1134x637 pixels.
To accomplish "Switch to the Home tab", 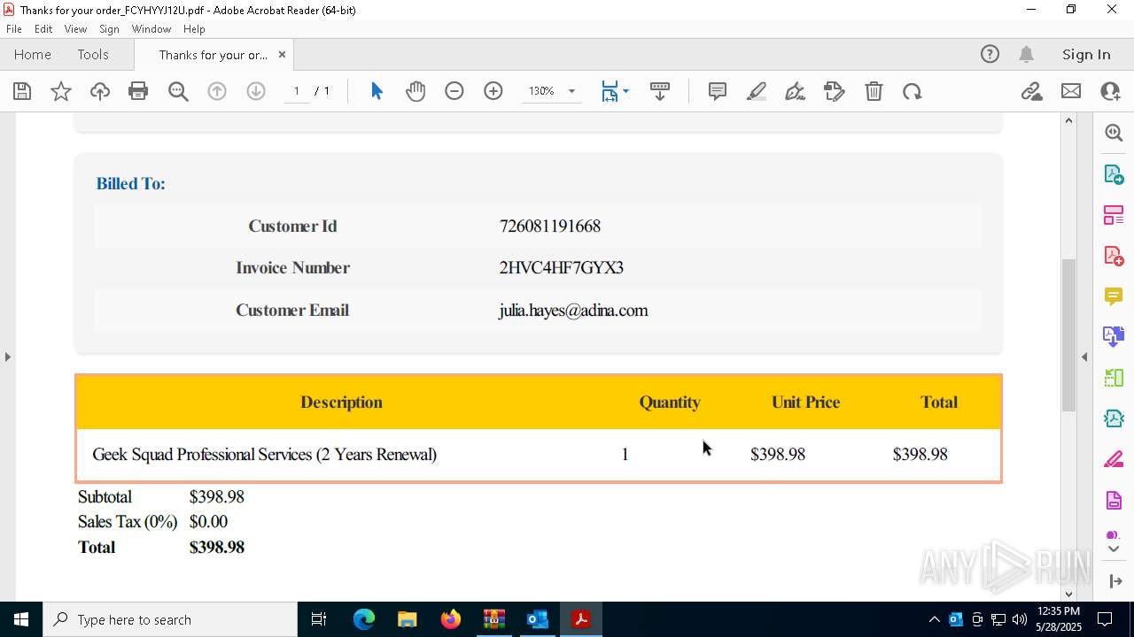I will 33,54.
